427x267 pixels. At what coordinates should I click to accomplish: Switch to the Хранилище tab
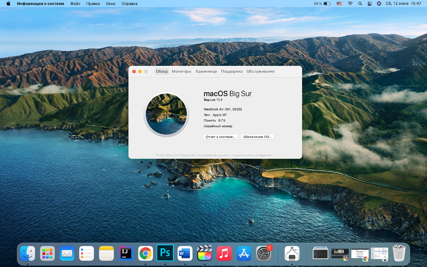[x=206, y=72]
